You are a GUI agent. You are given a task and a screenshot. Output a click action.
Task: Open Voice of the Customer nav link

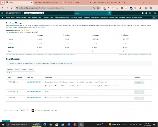(x=76, y=17)
